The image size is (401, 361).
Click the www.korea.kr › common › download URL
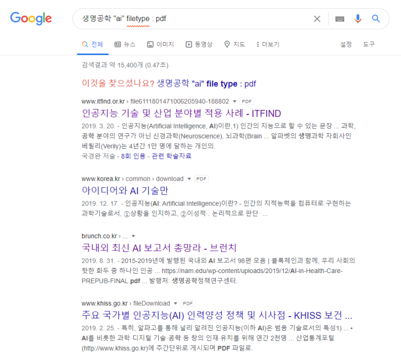132,179
